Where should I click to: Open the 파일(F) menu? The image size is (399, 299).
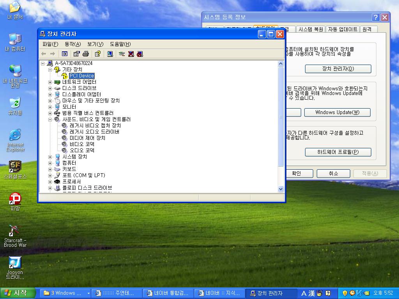pos(50,44)
